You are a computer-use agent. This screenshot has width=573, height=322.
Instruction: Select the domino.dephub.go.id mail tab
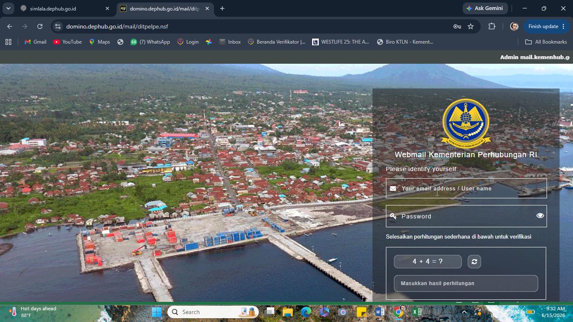pos(164,8)
